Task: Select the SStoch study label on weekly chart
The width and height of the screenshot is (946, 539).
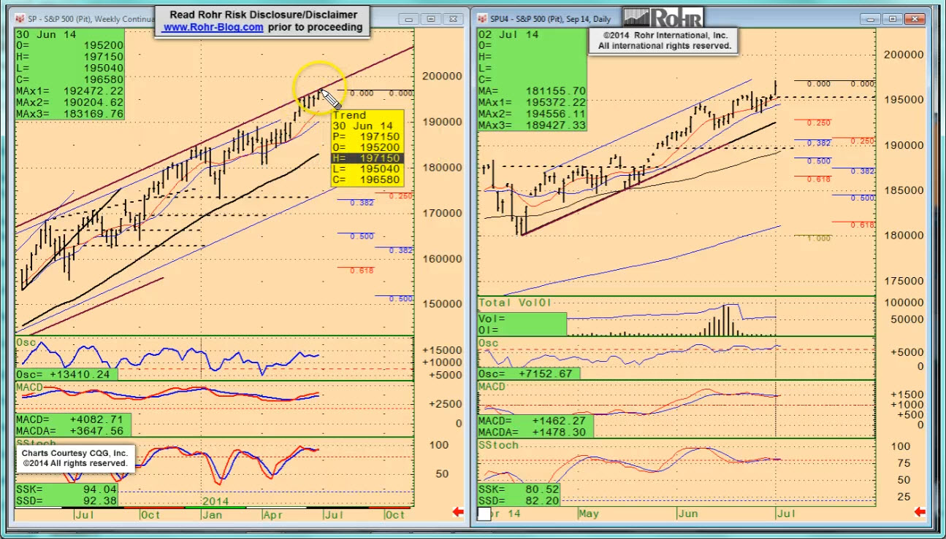Action: point(34,443)
